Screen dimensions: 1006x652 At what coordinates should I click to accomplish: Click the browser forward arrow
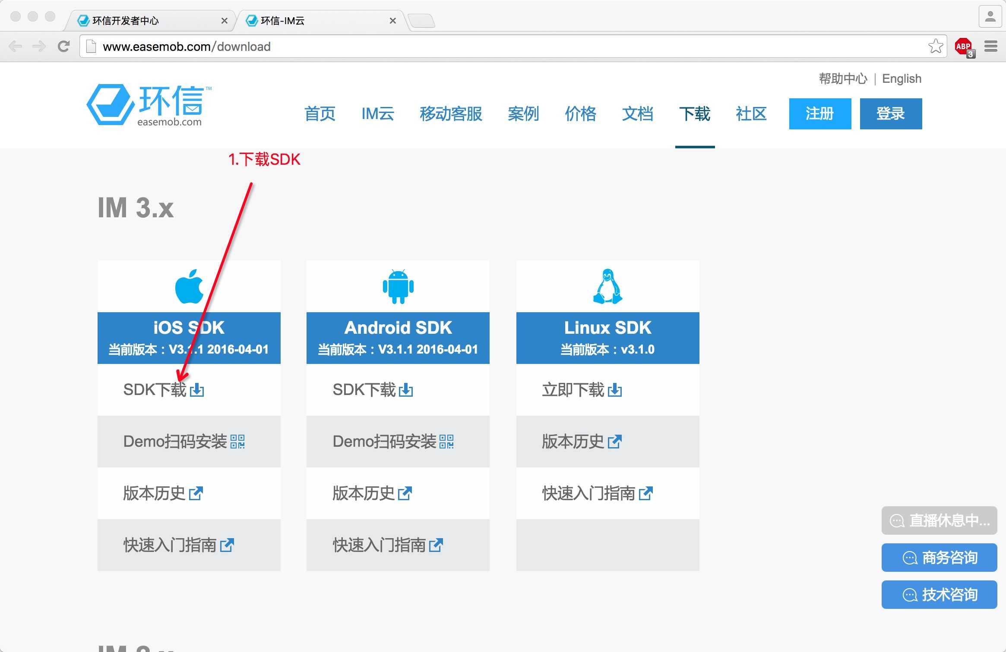[x=39, y=46]
